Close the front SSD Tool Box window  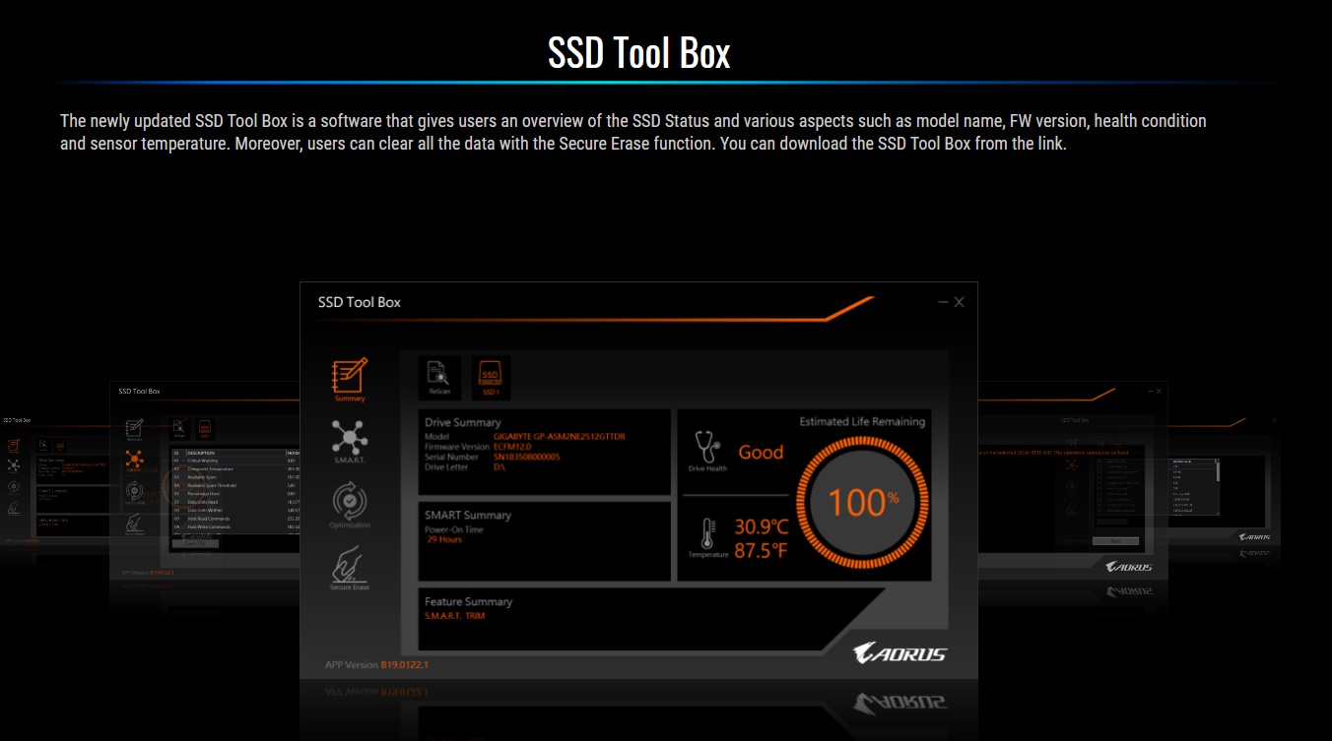[x=959, y=302]
